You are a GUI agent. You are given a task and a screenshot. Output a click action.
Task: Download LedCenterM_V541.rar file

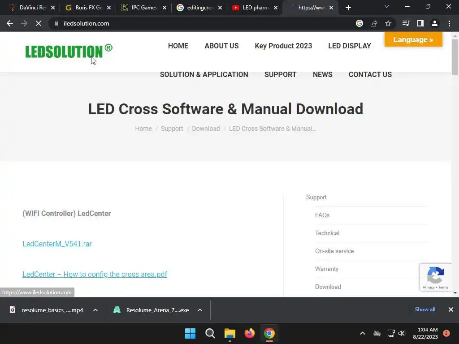[x=57, y=244]
